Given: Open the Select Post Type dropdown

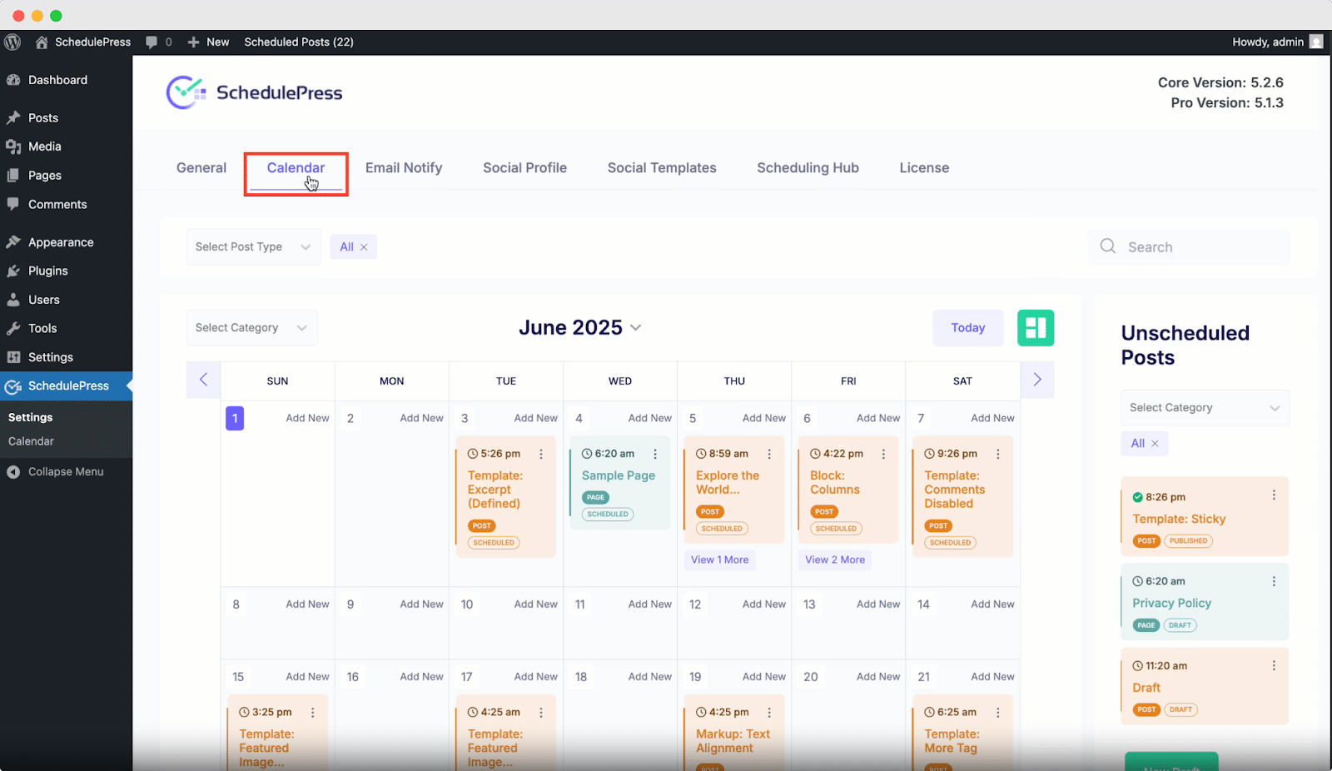Looking at the screenshot, I should [x=254, y=246].
